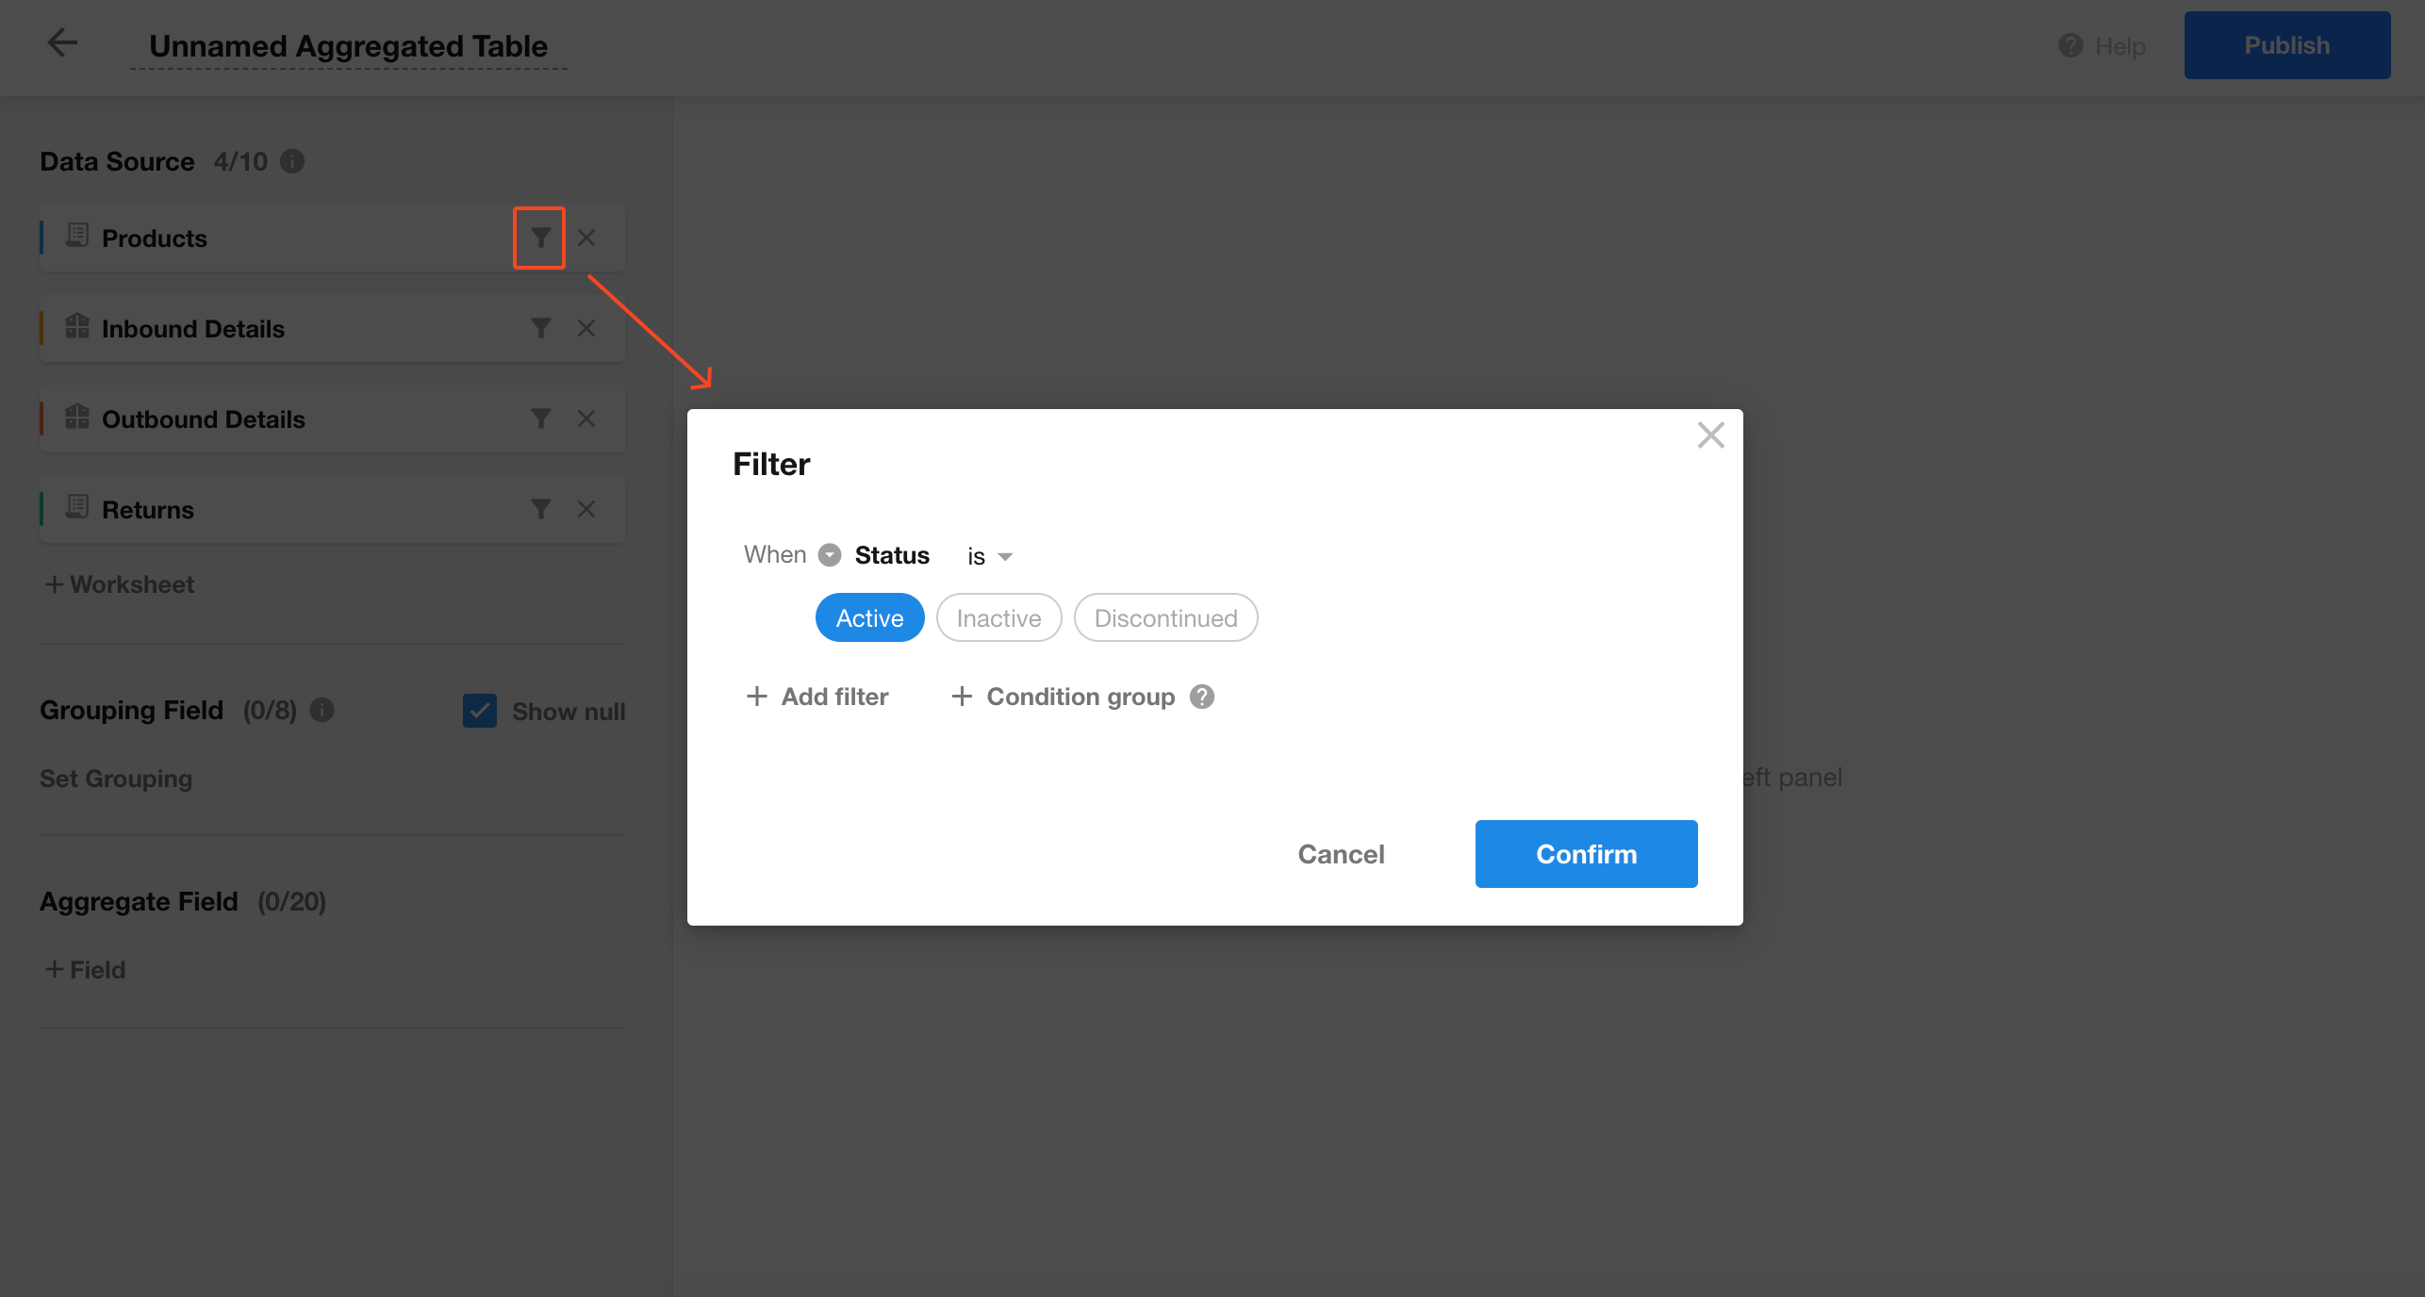Toggle the Show null checkbox
This screenshot has height=1297, width=2425.
(480, 711)
